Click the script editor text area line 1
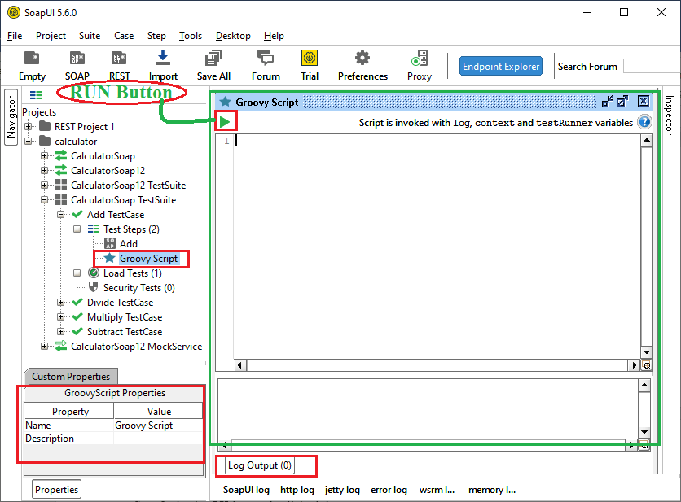 (x=437, y=141)
